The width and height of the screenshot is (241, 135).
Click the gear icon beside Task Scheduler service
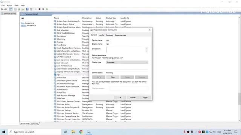[55, 30]
